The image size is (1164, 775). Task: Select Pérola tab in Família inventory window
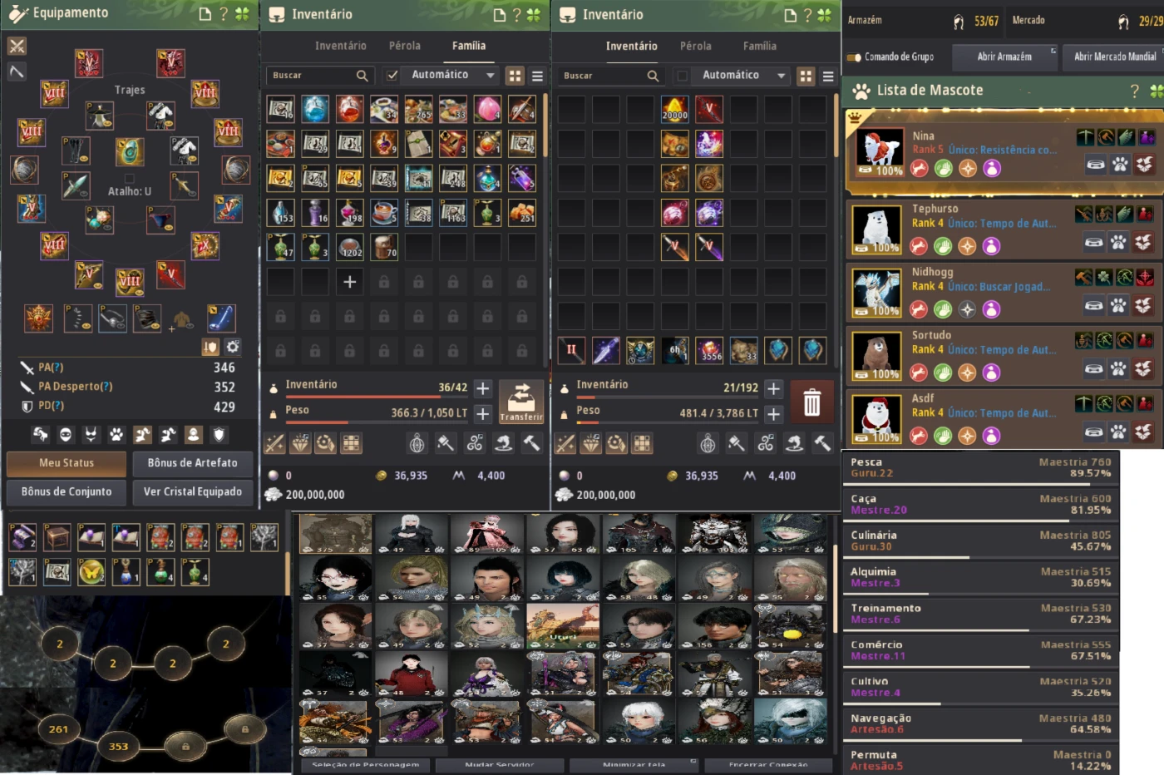click(405, 47)
